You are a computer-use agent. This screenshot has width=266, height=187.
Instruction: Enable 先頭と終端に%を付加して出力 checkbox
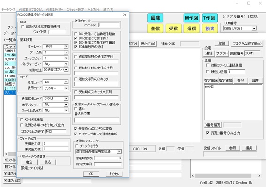(x=22, y=125)
